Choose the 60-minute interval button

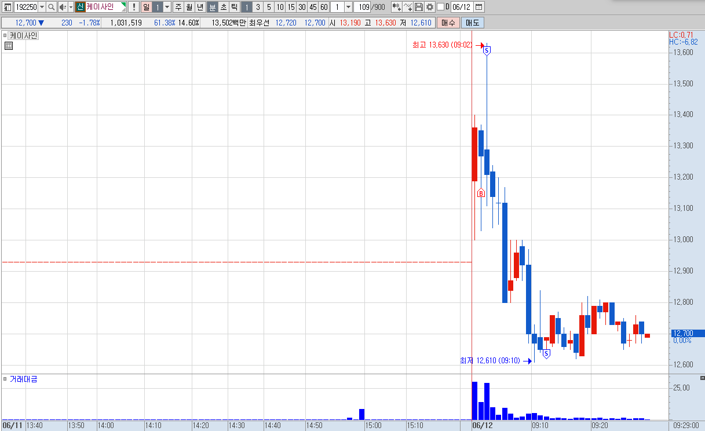pos(324,7)
